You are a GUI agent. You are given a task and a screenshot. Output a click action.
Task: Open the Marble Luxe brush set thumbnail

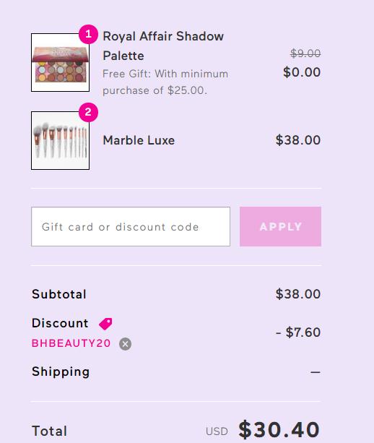tap(60, 140)
